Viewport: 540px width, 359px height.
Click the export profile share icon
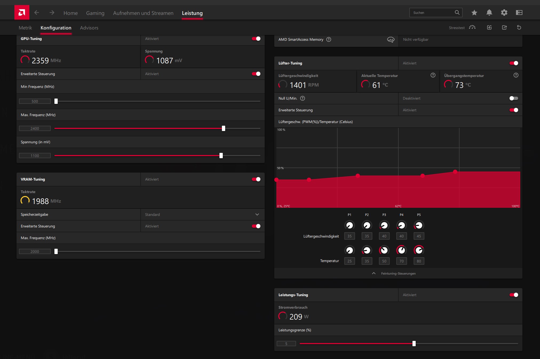[504, 27]
